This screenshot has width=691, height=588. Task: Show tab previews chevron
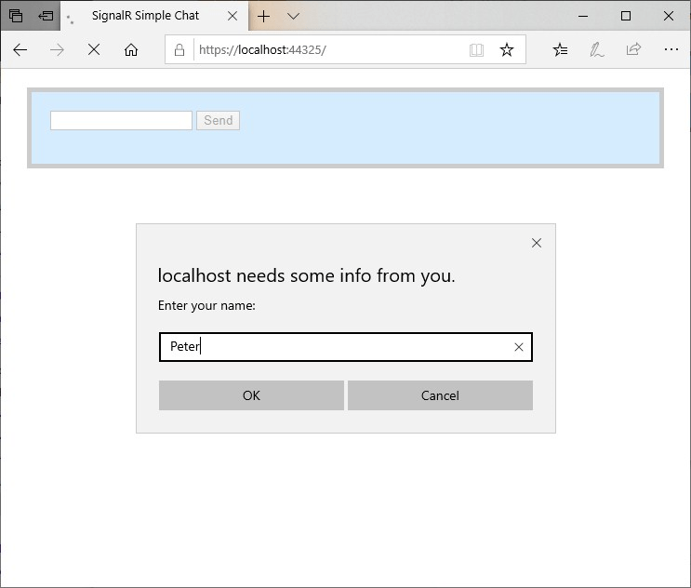point(293,17)
